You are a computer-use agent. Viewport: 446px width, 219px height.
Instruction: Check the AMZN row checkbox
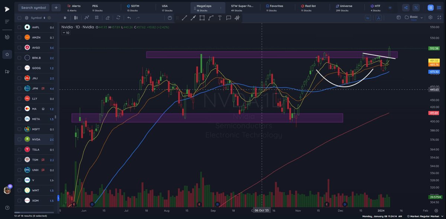(x=19, y=37)
